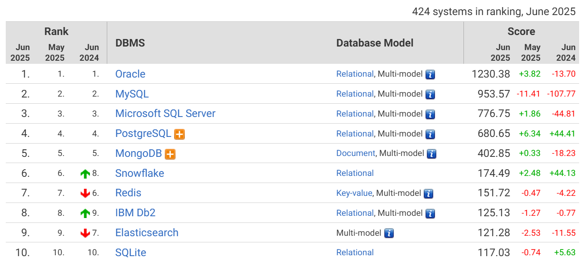Image resolution: width=588 pixels, height=261 pixels.
Task: Click Key-value model link in Redis row
Action: tap(354, 193)
